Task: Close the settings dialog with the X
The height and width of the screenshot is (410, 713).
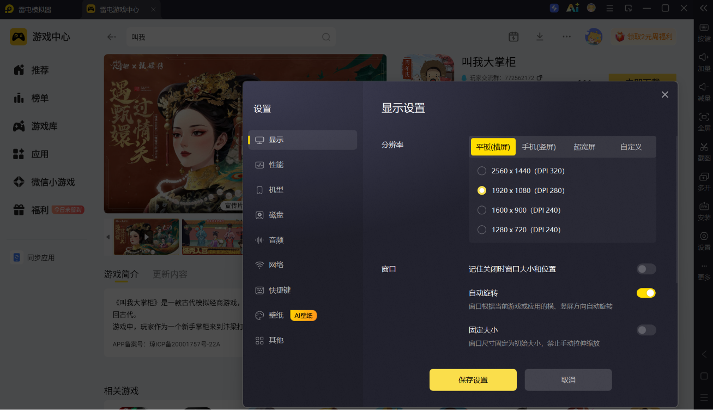Action: pos(665,94)
